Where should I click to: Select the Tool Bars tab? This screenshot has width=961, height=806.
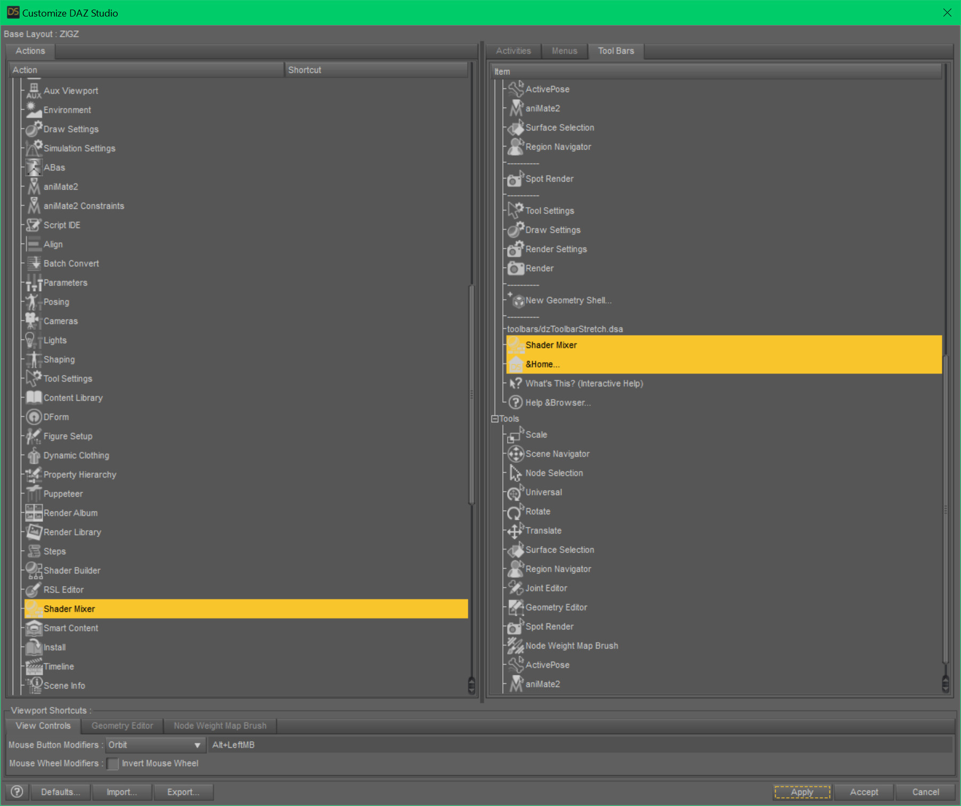pyautogui.click(x=616, y=51)
